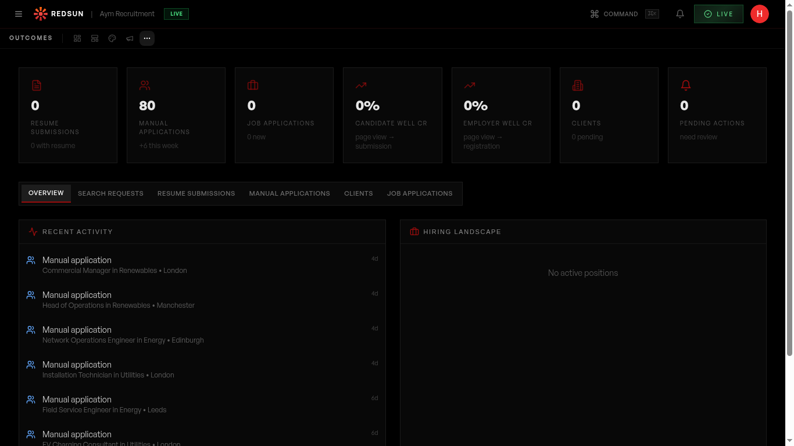The height and width of the screenshot is (446, 794).
Task: Click the Hiring Landscape briefcase icon
Action: [414, 231]
